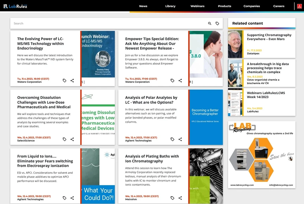The width and height of the screenshot is (304, 204).
Task: Share the Analysis of Polar Analytes webinar
Action: pyautogui.click(x=180, y=139)
